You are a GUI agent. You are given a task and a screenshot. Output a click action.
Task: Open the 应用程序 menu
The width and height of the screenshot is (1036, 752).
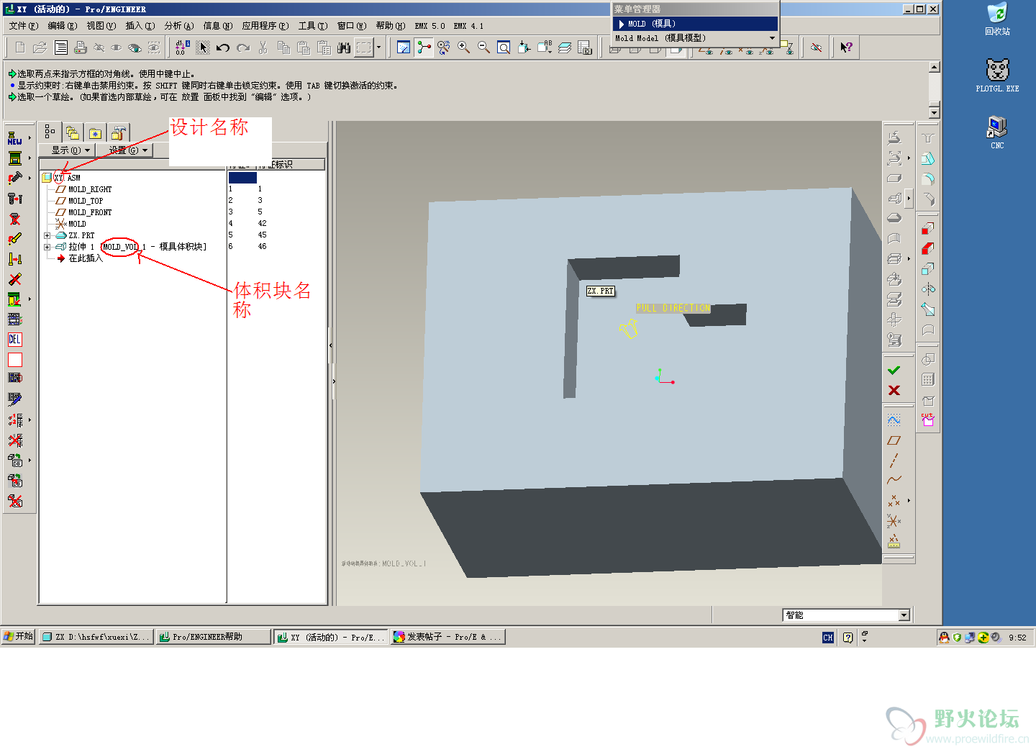(x=265, y=26)
